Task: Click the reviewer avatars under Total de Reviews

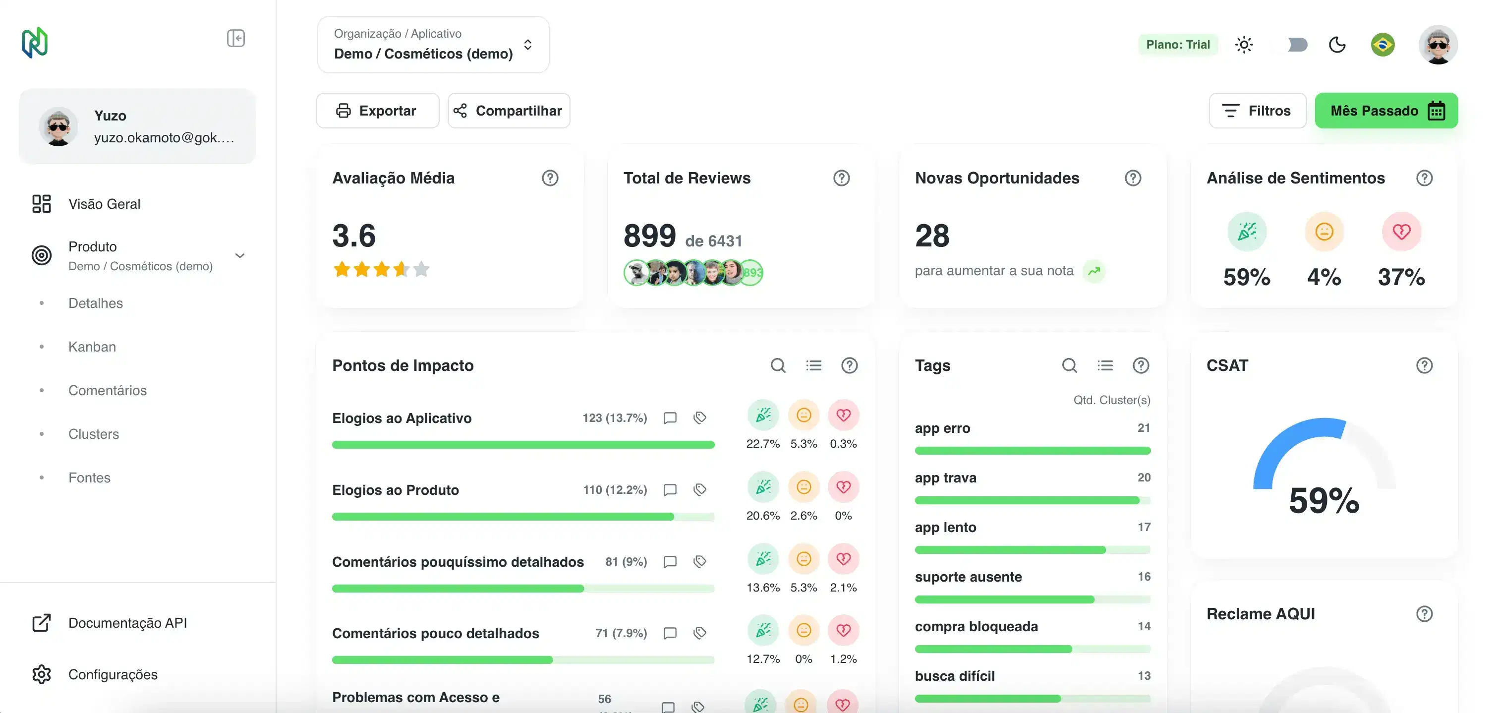Action: [x=692, y=273]
